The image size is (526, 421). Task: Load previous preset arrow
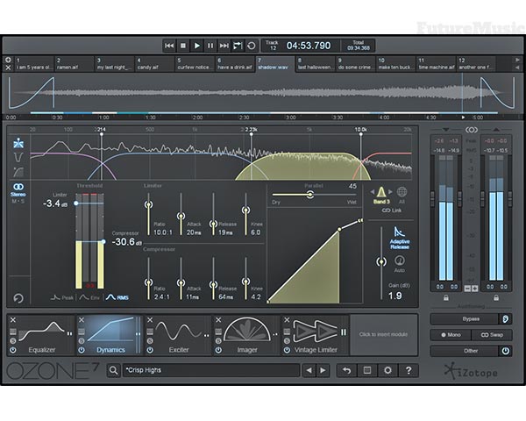pyautogui.click(x=309, y=370)
